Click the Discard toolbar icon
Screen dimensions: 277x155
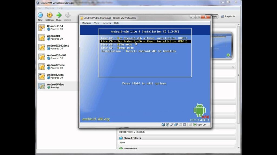(x=68, y=17)
